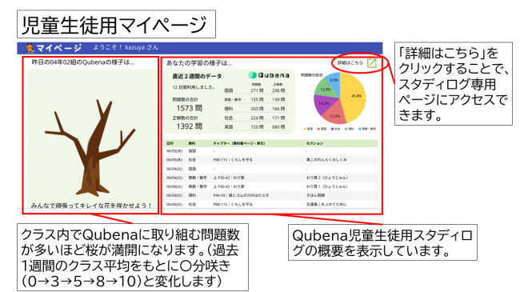Click the green external-link icon beside 詳細はこちら
The image size is (520, 292).
[372, 63]
